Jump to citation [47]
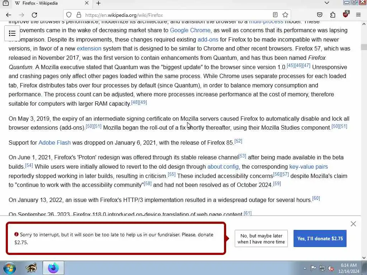Image resolution: width=367 pixels, height=275 pixels. tap(306, 66)
